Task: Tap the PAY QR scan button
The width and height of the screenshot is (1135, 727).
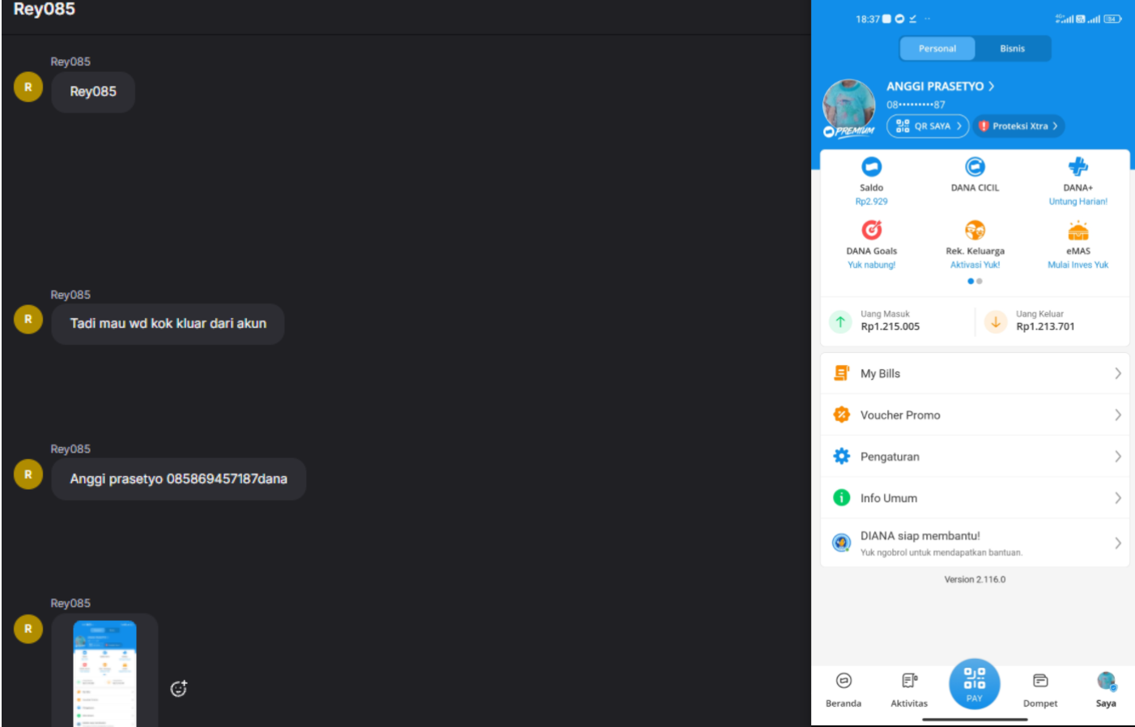Action: pos(975,684)
